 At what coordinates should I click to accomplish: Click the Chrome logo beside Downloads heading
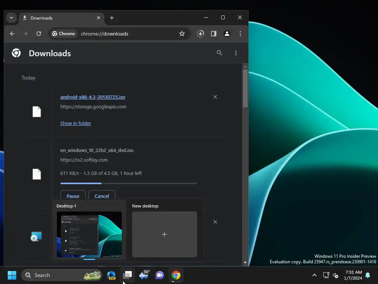click(x=16, y=53)
